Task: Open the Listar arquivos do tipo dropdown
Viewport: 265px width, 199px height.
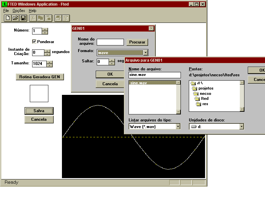Action: (x=178, y=126)
